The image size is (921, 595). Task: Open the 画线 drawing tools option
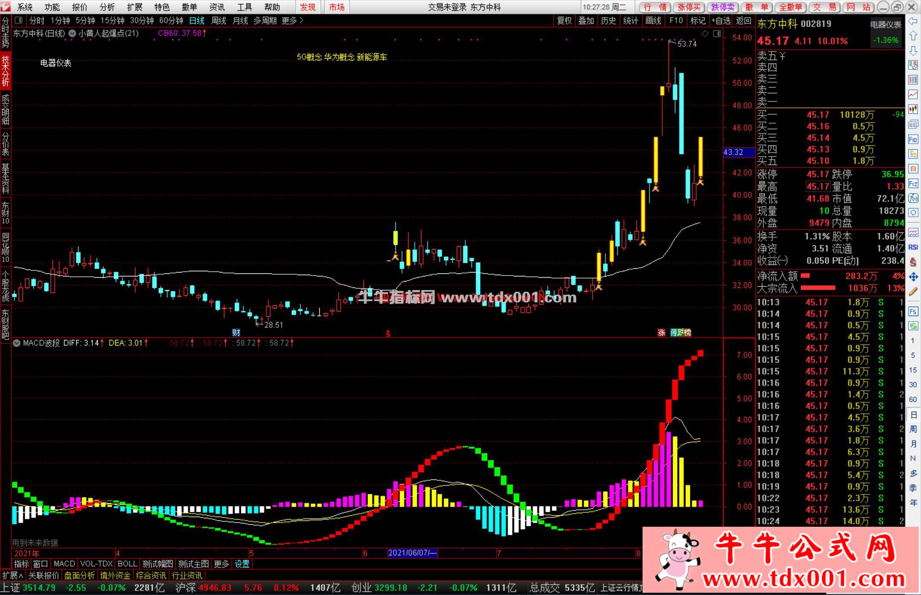coord(653,20)
